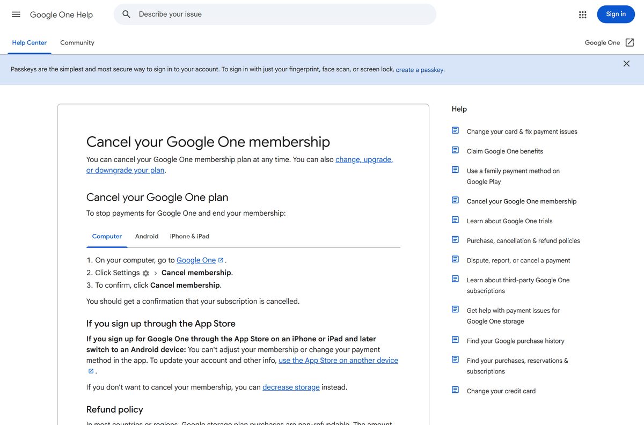Open the Google apps grid
Image resolution: width=644 pixels, height=425 pixels.
[583, 14]
